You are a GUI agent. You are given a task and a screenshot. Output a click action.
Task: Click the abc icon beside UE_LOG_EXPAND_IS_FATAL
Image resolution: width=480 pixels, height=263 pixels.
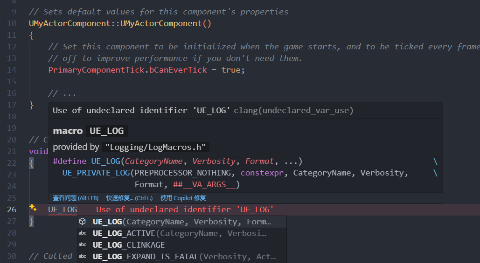tap(83, 256)
